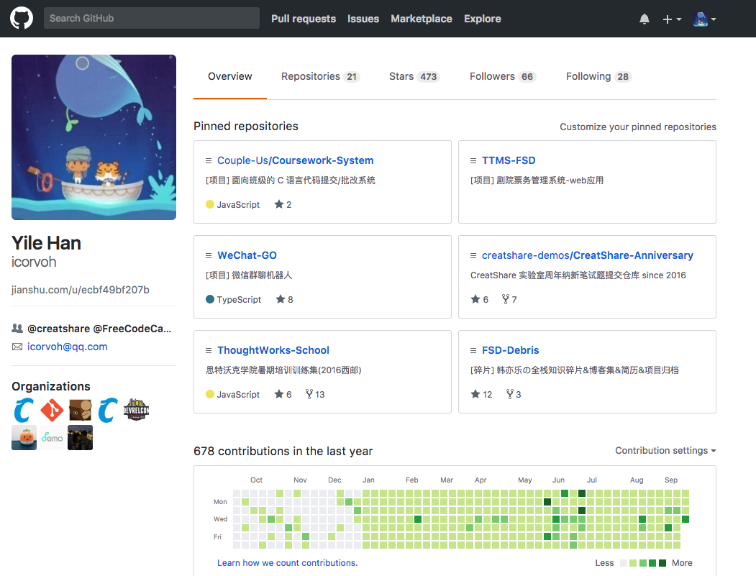Grab the reorder handle on ThoughtWorks-School card
The height and width of the screenshot is (576, 756).
(x=209, y=350)
